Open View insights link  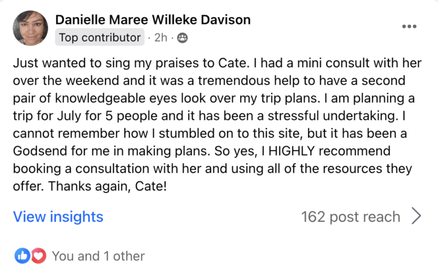pos(58,217)
